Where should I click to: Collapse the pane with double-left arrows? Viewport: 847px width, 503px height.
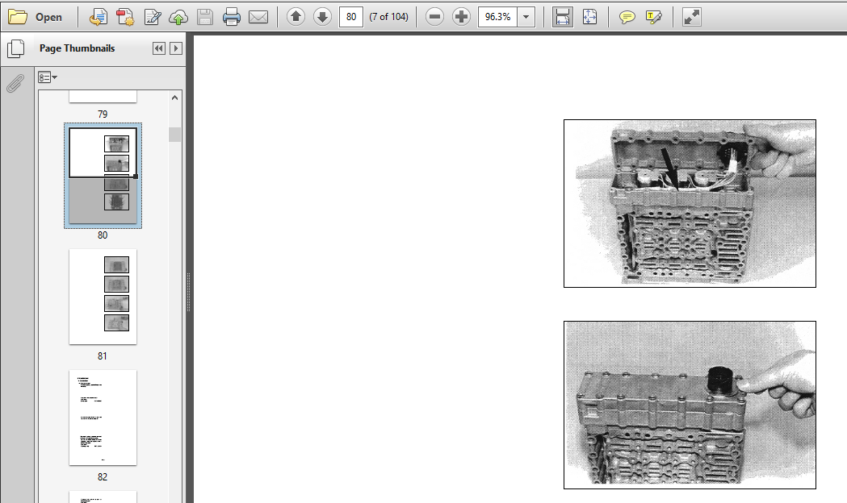pos(159,48)
